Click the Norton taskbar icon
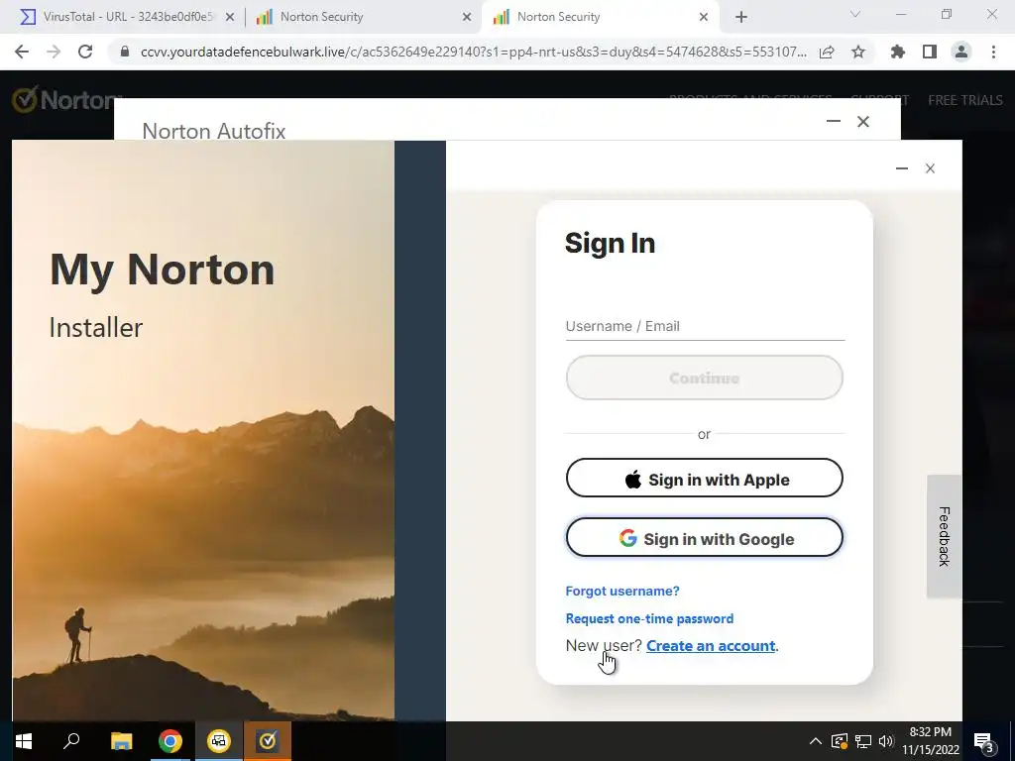 click(268, 741)
